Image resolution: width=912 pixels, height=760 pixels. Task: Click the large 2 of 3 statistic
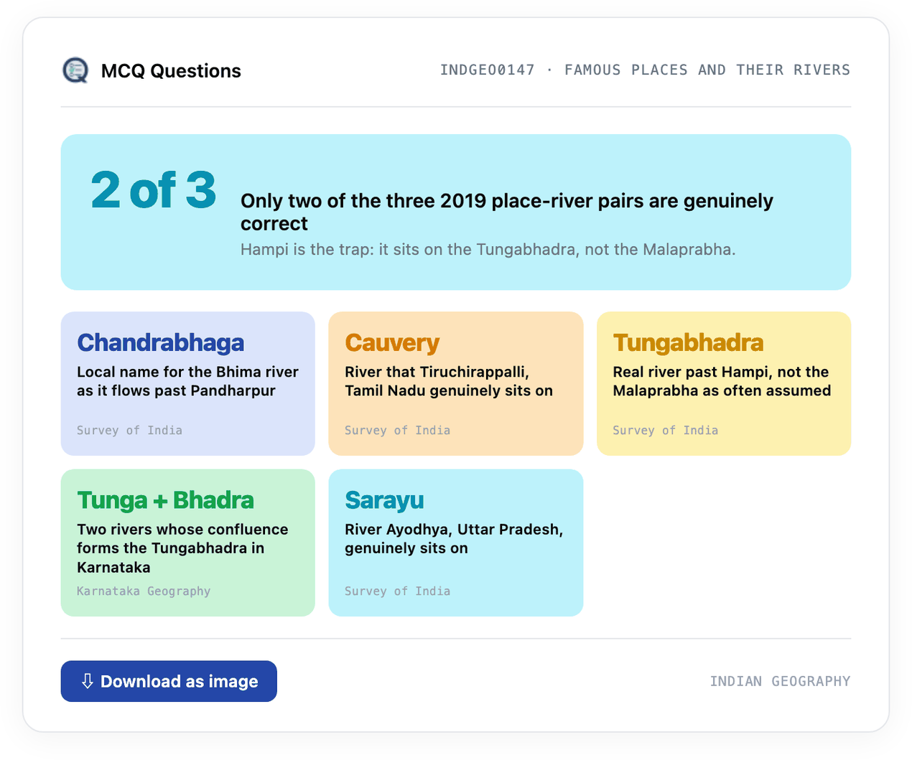click(x=153, y=190)
